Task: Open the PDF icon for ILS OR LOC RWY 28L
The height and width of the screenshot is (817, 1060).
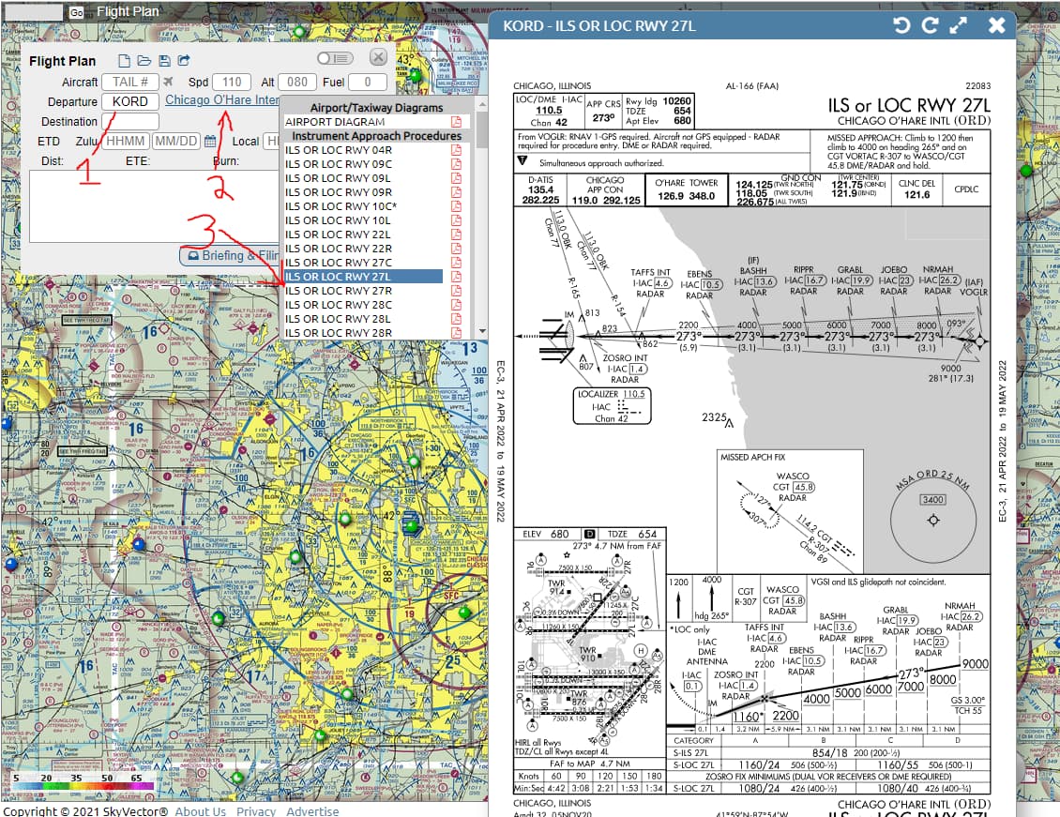Action: [x=456, y=319]
